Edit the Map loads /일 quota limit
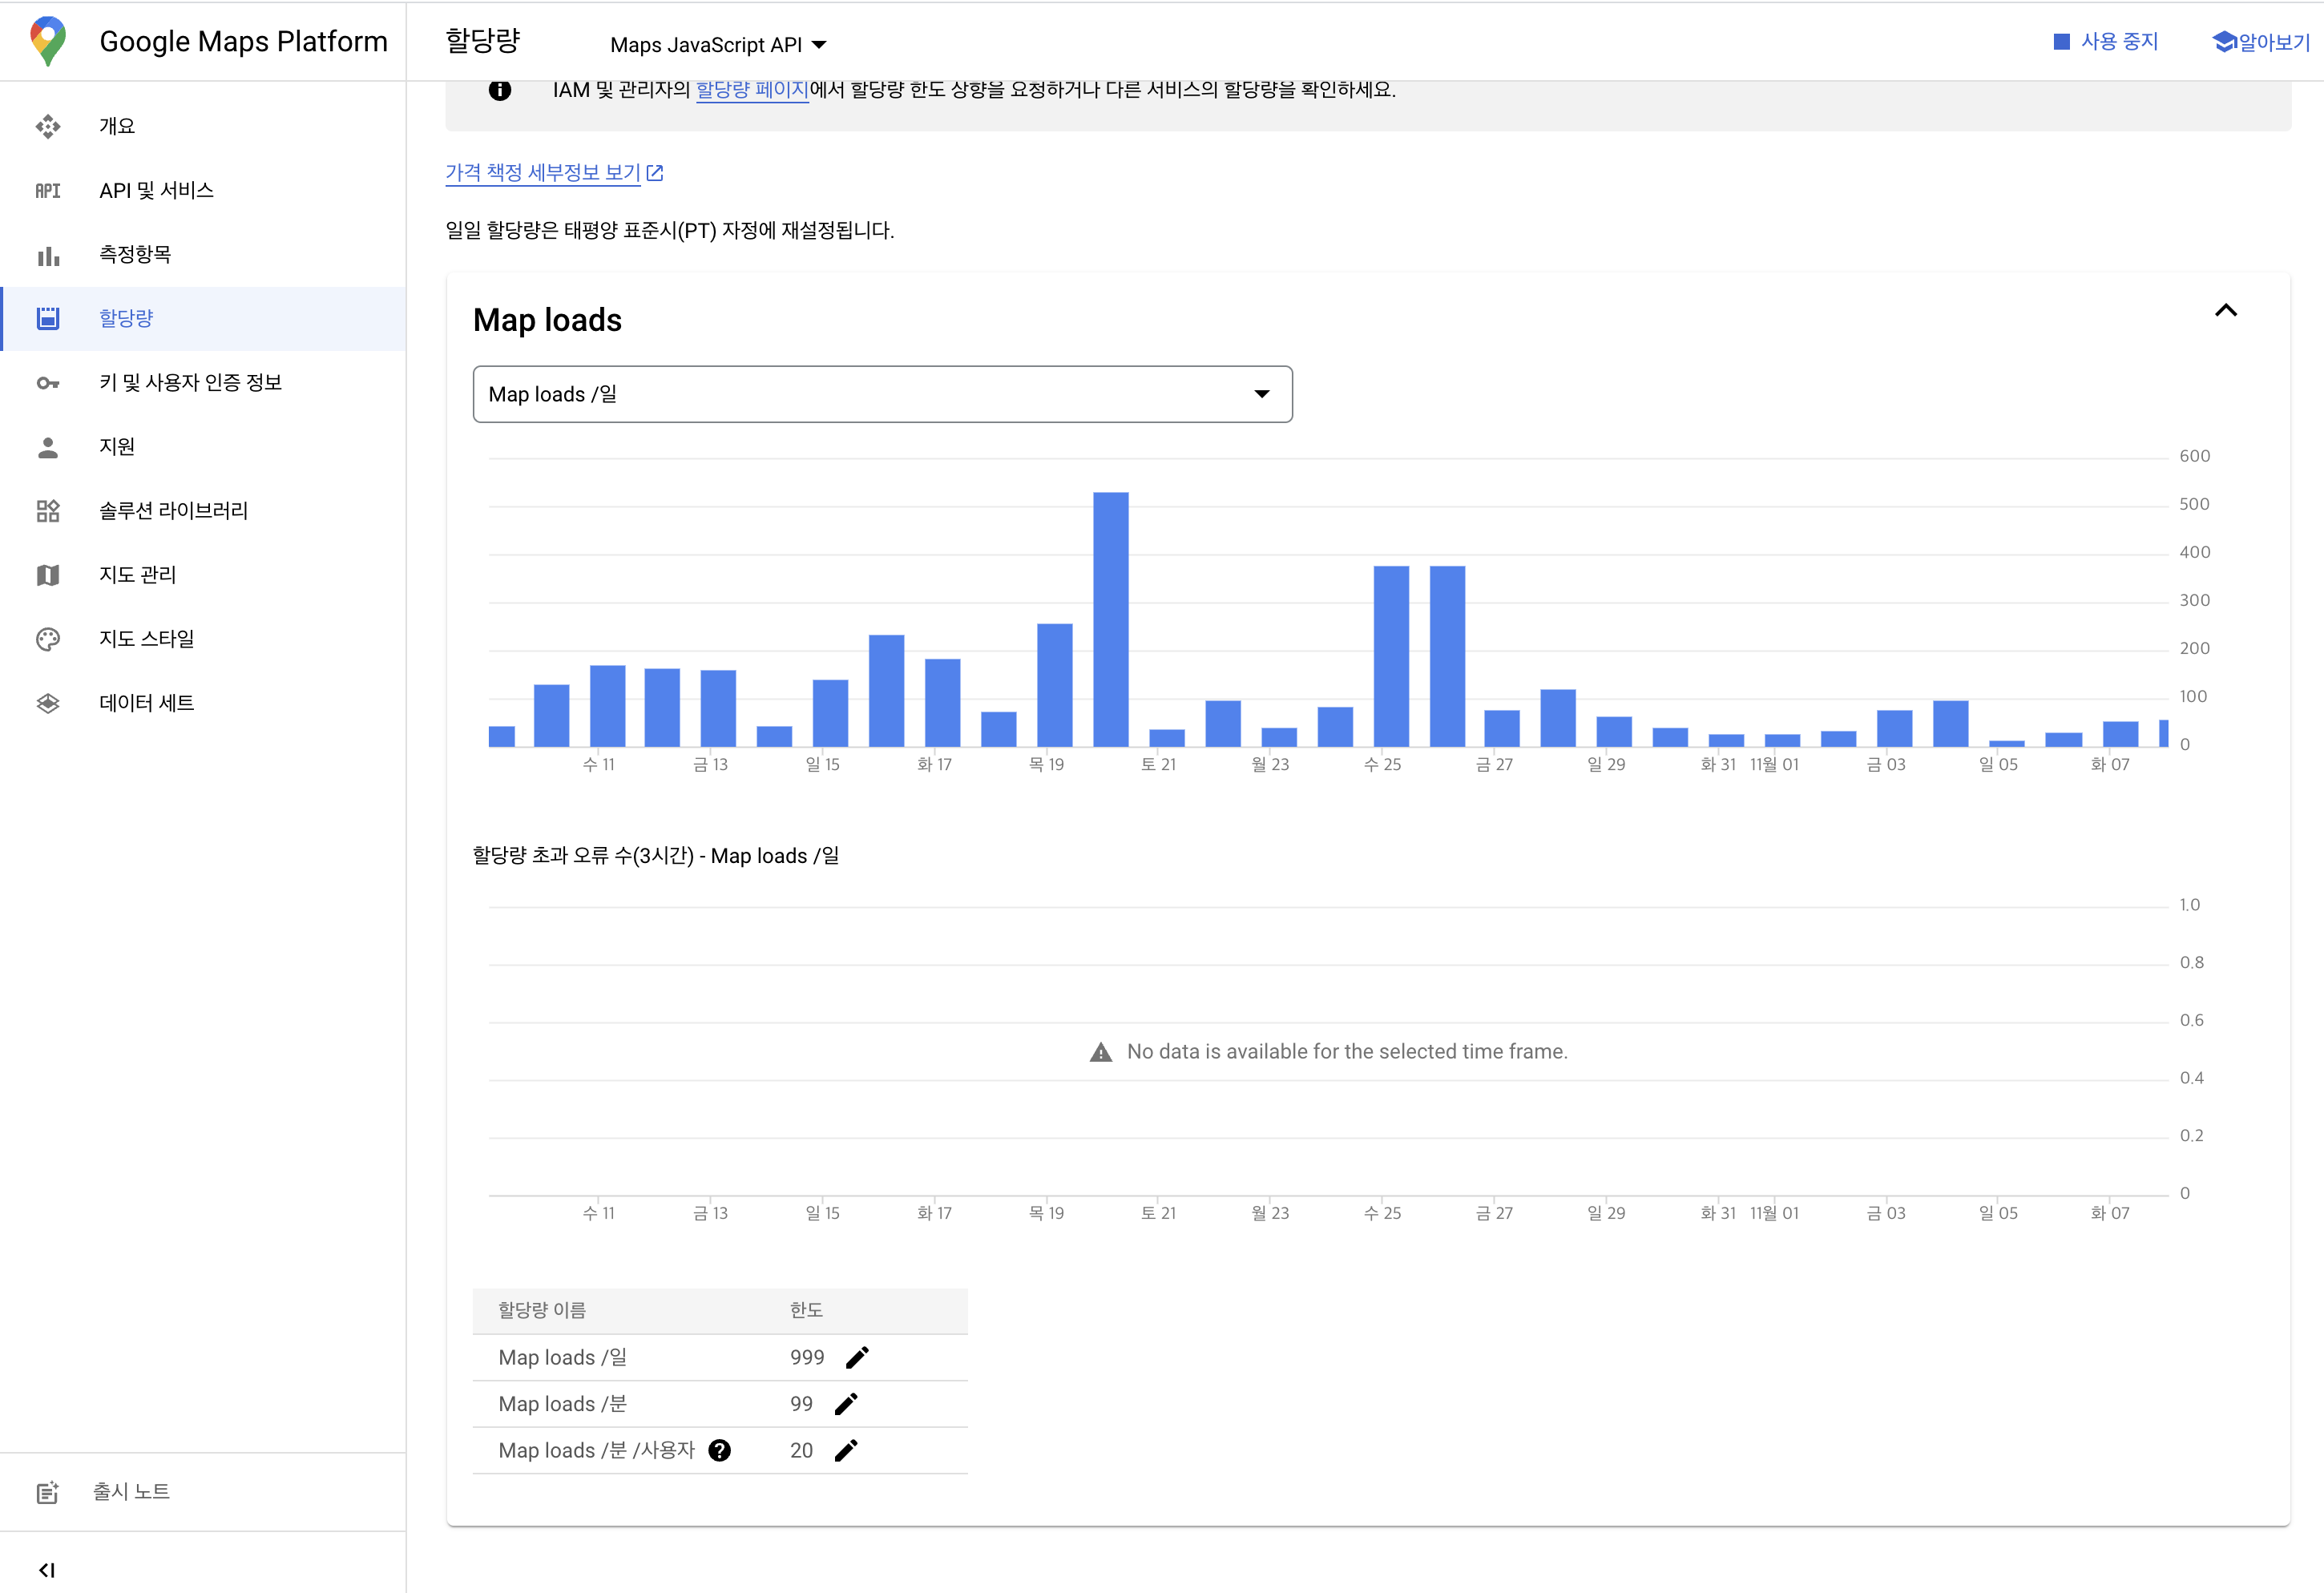This screenshot has width=2324, height=1593. 857,1357
